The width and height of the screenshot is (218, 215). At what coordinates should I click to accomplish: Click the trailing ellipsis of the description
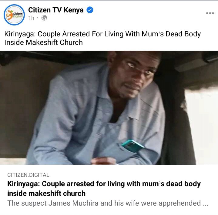pos(206,203)
